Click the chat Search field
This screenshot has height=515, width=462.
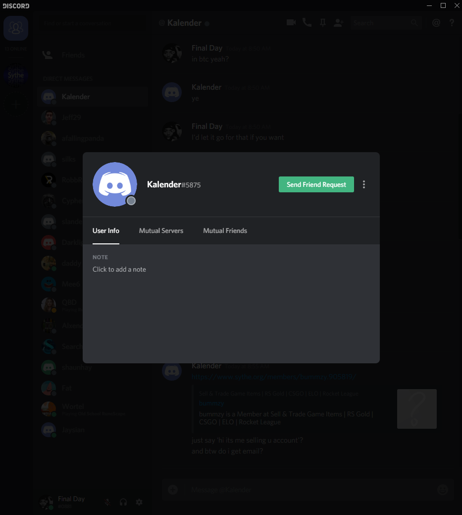(x=386, y=23)
